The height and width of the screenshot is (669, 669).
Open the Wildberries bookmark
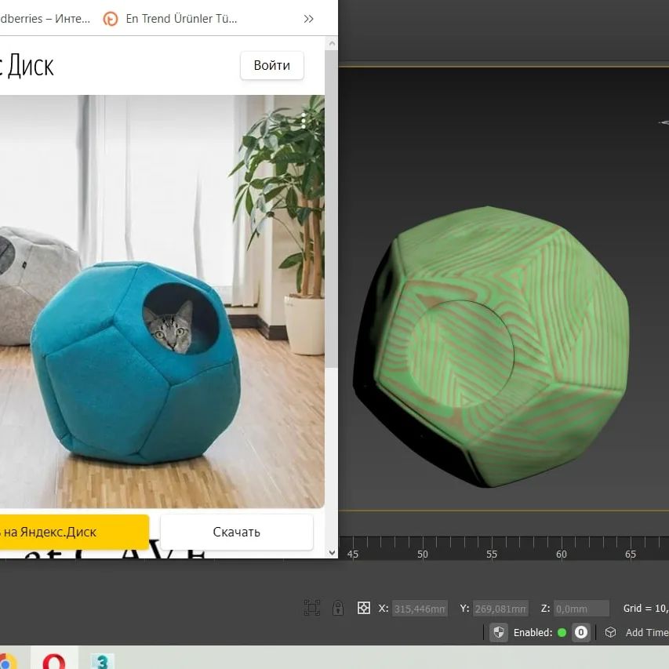pyautogui.click(x=45, y=19)
